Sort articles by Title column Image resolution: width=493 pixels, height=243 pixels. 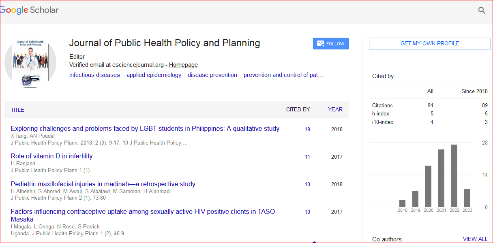[x=17, y=110]
